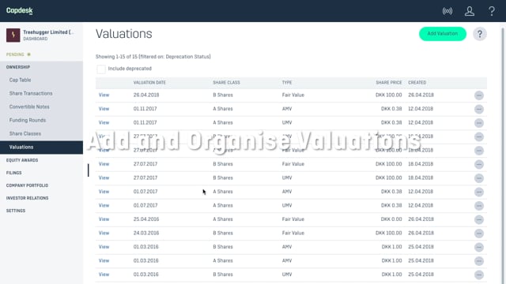This screenshot has height=284, width=506.
Task: Open row menu for 27.07.2017 B Shares Fair Value
Action: 479,165
